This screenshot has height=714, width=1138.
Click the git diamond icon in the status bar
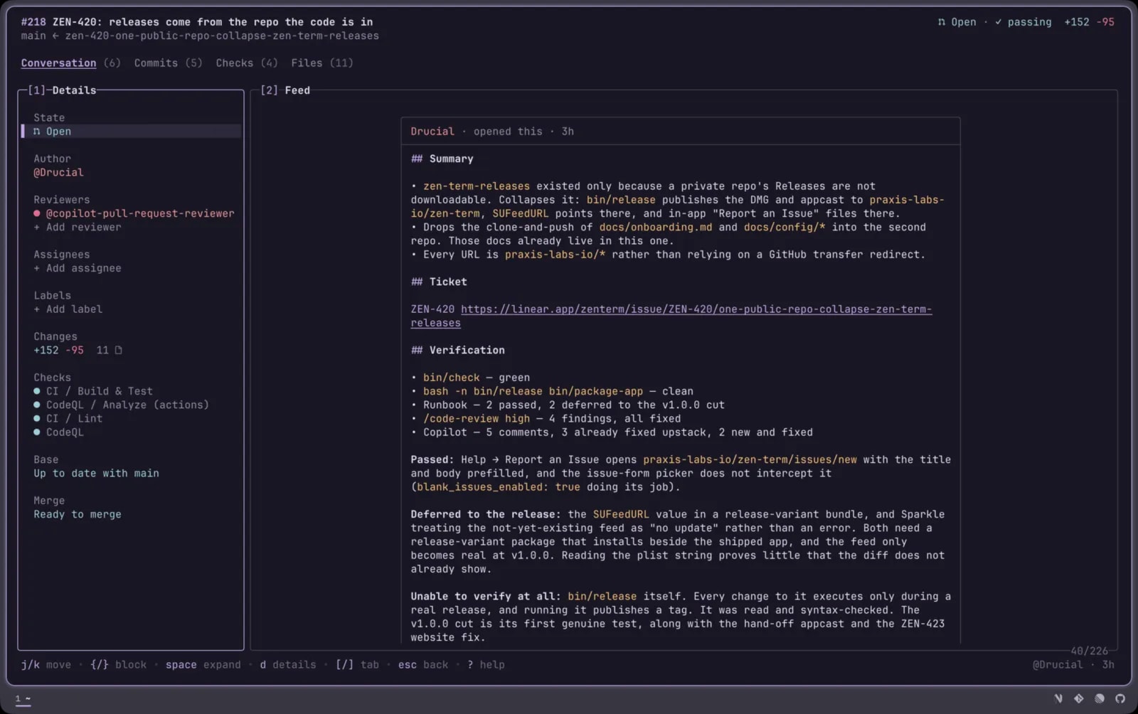pos(1079,698)
